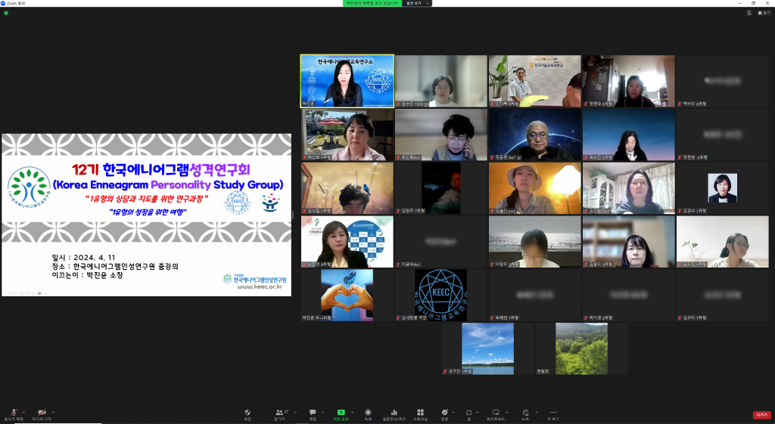The image size is (775, 424).
Task: Expand the arrow next to Apps
Action: point(478,412)
